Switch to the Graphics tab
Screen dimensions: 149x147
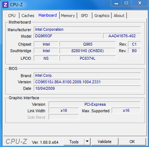coord(102,16)
